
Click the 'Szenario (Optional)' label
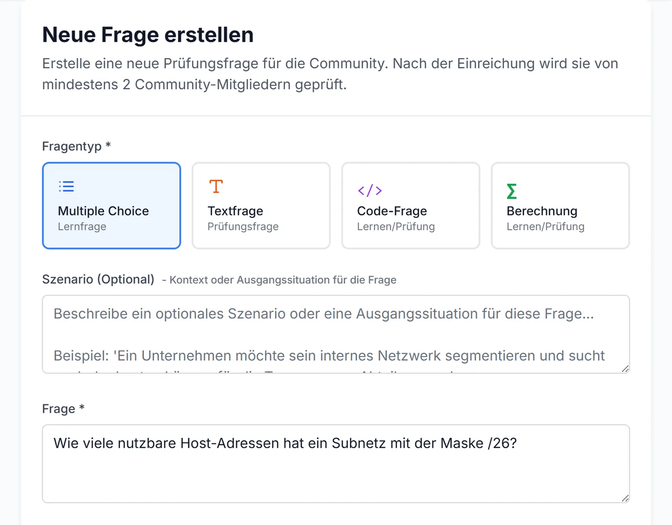click(x=98, y=279)
